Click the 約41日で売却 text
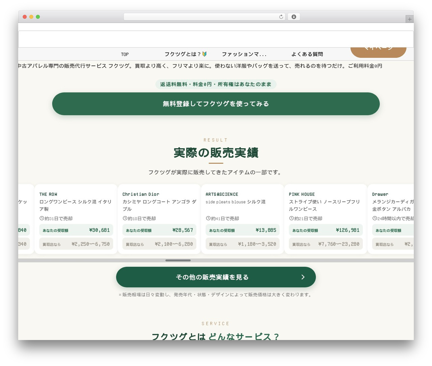 point(225,218)
